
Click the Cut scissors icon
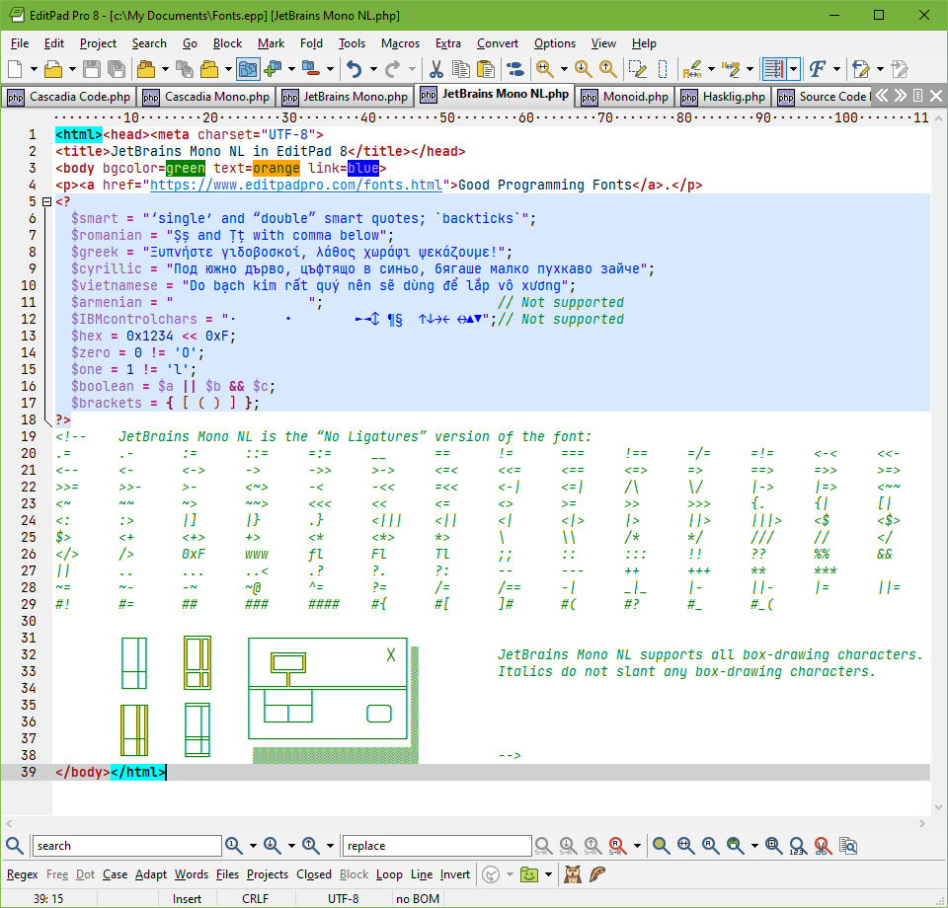[x=435, y=69]
